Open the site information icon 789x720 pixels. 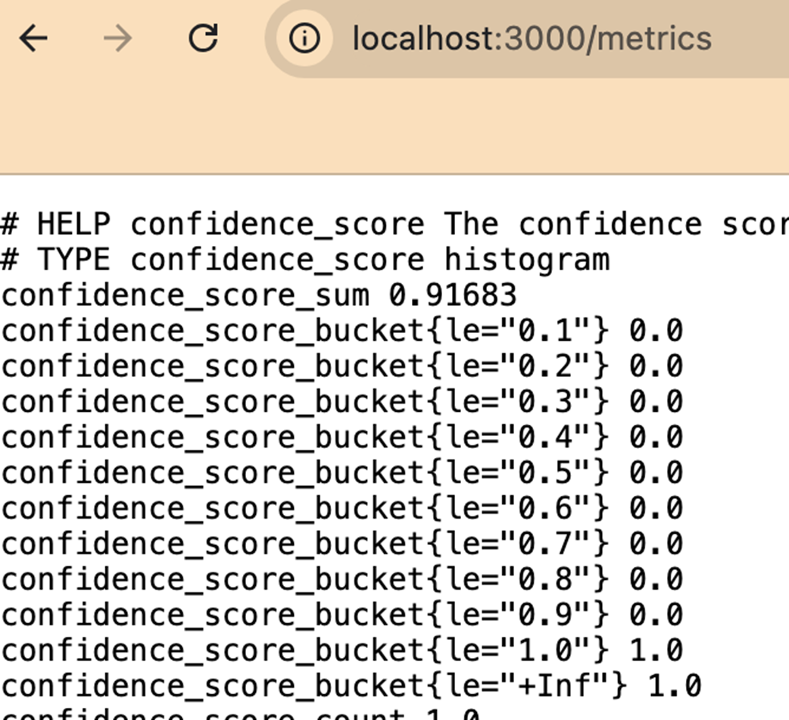click(x=304, y=39)
